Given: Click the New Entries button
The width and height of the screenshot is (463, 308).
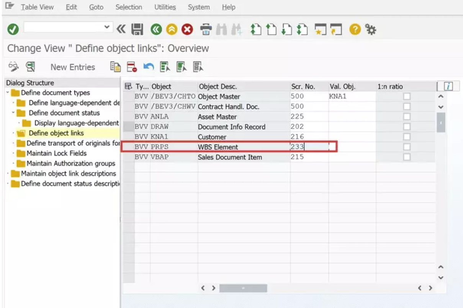Looking at the screenshot, I should 72,67.
